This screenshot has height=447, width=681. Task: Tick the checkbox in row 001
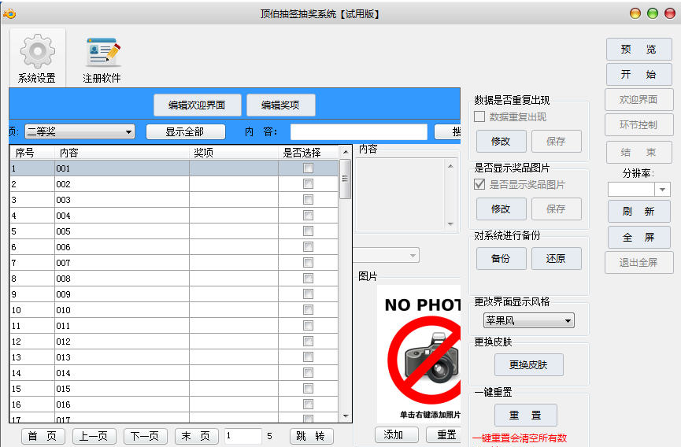coord(308,168)
